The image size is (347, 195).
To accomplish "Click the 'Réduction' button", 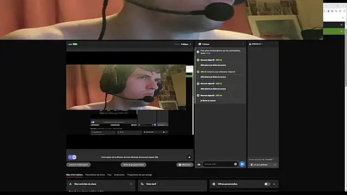I will 185,165.
